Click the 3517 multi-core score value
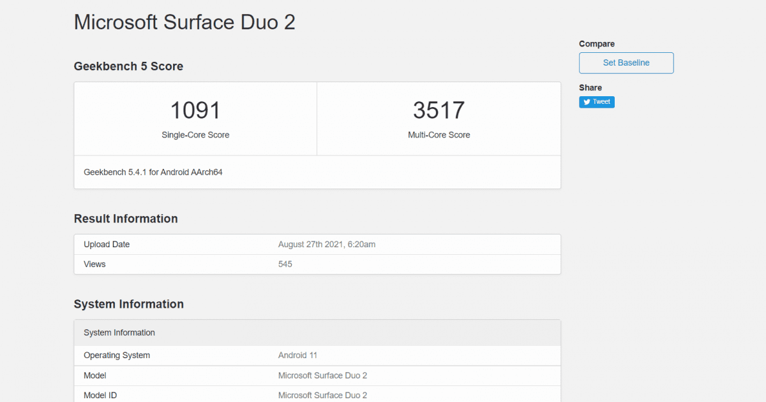Viewport: 766px width, 402px height. coord(439,110)
